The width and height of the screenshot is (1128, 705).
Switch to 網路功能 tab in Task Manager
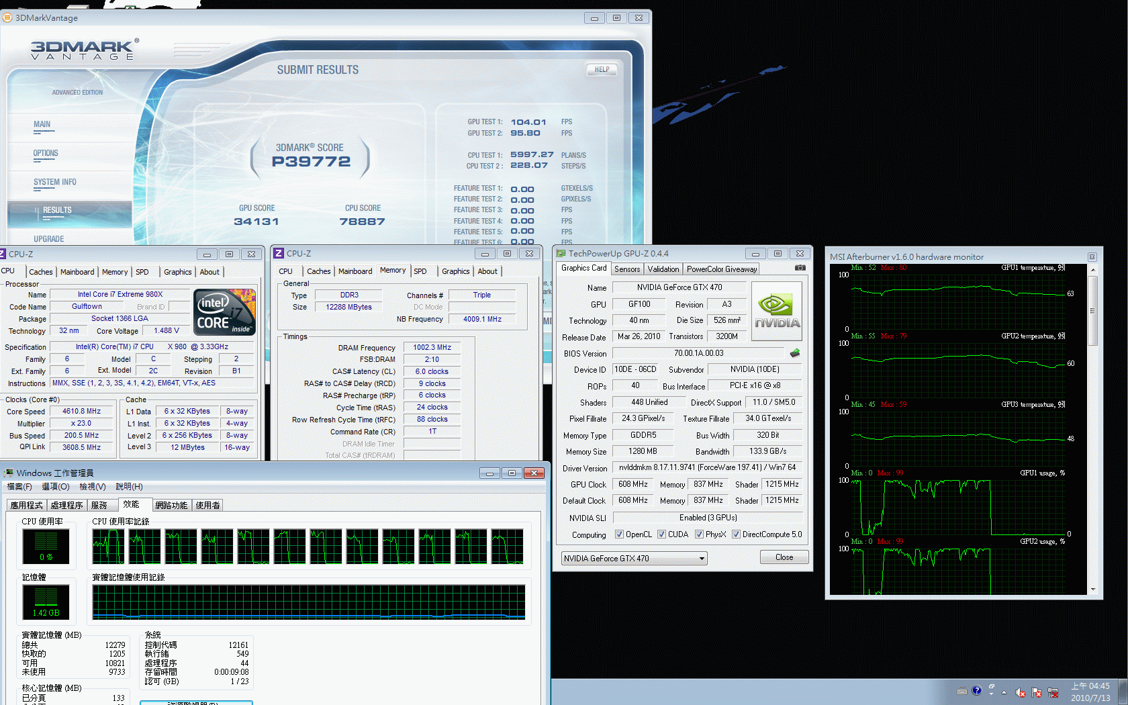171,505
